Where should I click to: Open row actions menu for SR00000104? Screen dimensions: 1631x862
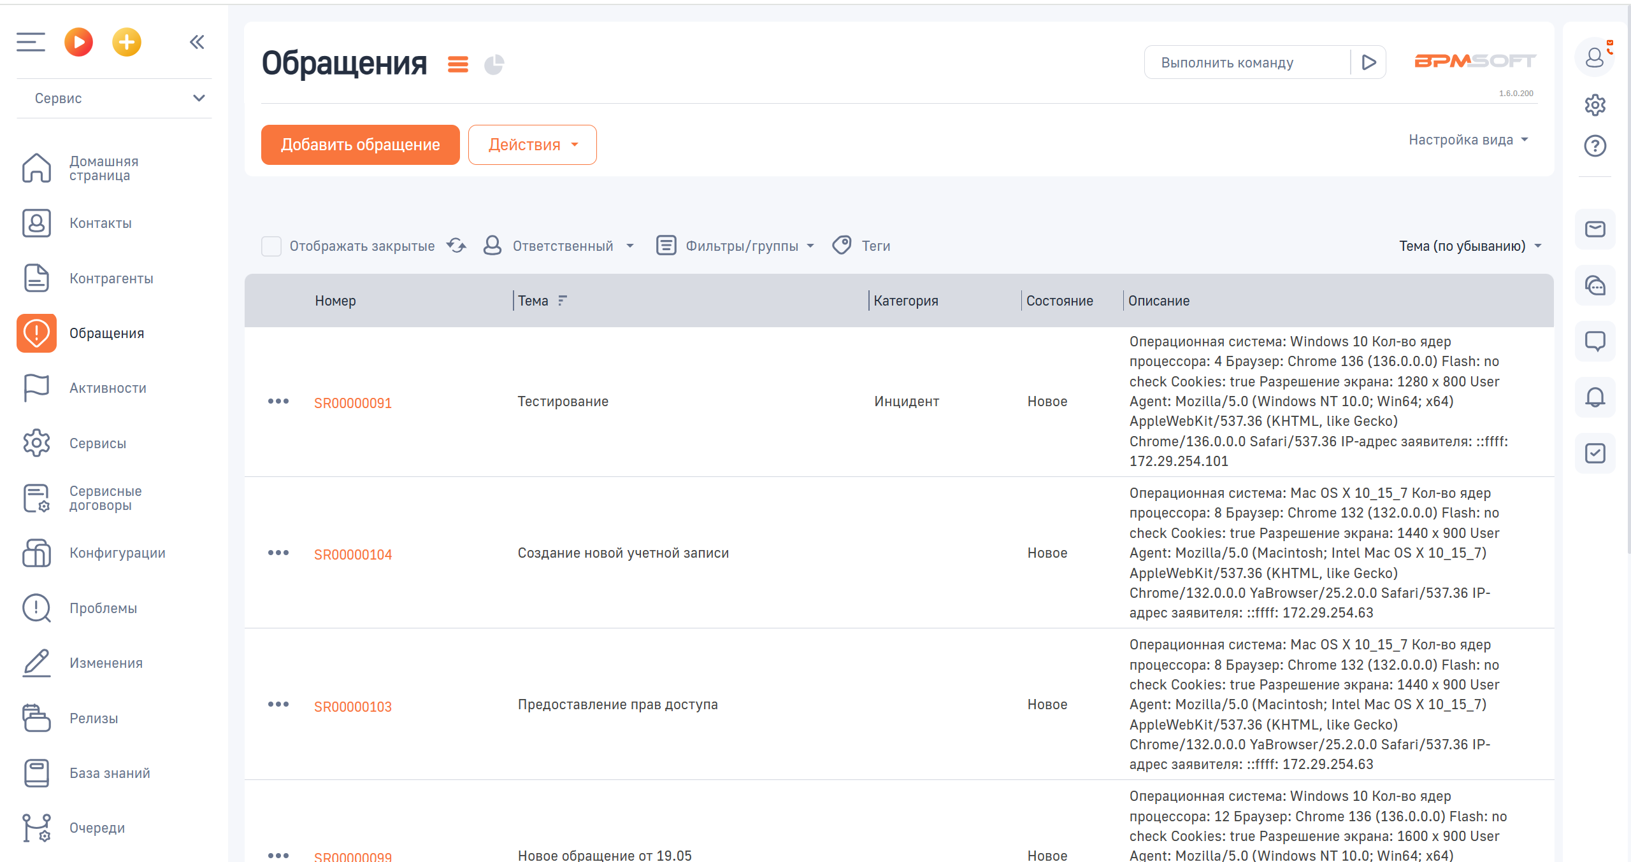click(278, 553)
